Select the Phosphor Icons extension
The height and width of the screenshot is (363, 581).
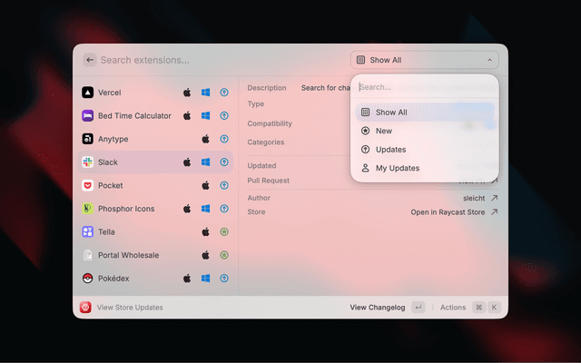click(125, 209)
